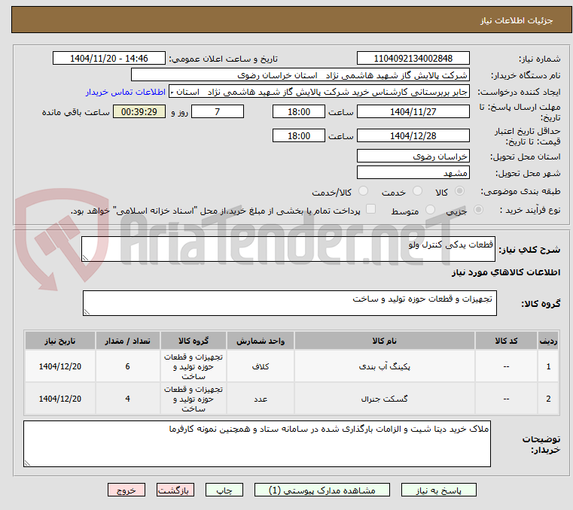Viewport: 573px width, 510px height.
Task: Click the ردیف column header
Action: pos(548,341)
